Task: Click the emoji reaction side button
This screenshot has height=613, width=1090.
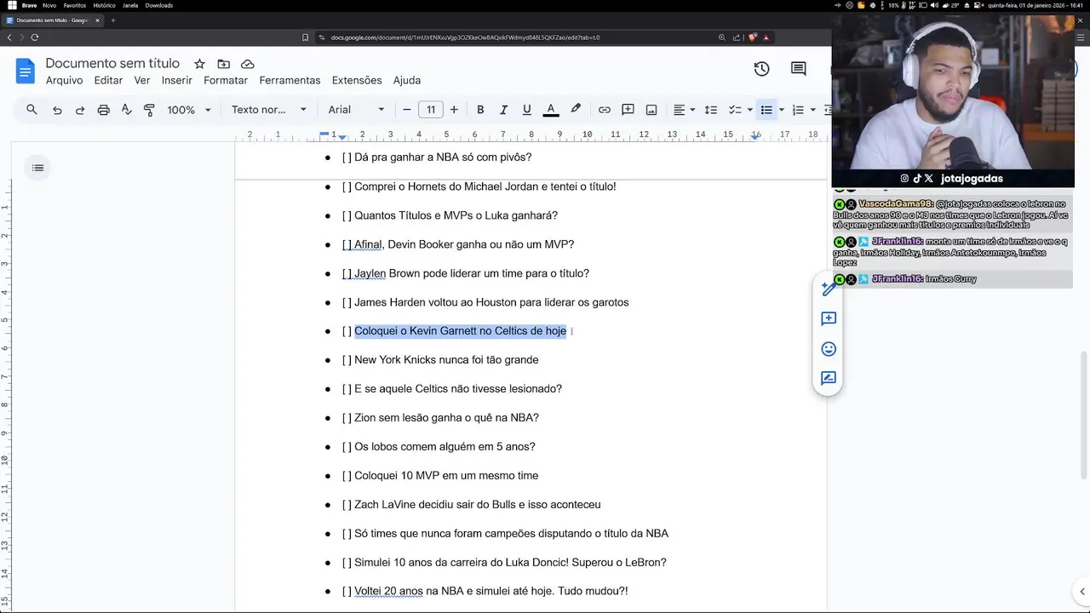Action: coord(829,349)
